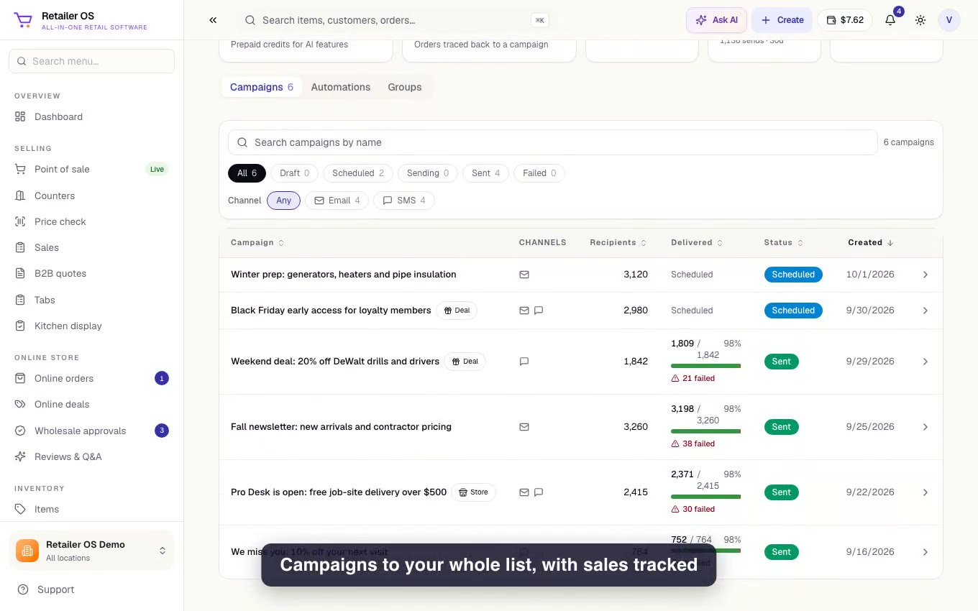Screen dimensions: 978x611
Task: Filter campaigns by Failed status
Action: 539,173
